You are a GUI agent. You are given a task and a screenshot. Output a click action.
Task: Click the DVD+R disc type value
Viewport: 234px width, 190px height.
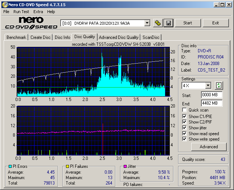tap(204, 51)
